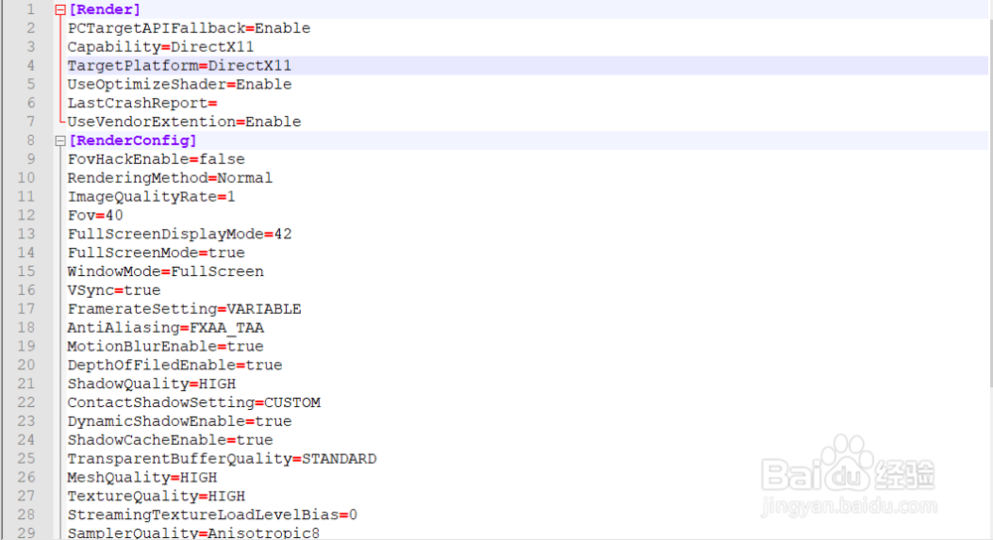Image resolution: width=993 pixels, height=540 pixels.
Task: Collapse the [RenderConfig] section fold marker
Action: 61,141
